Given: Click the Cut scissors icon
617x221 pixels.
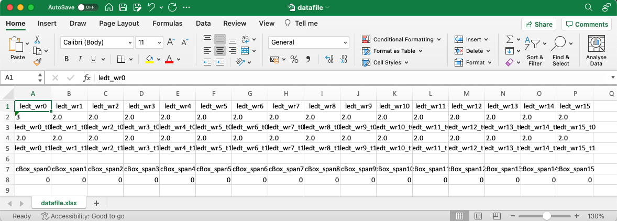Looking at the screenshot, I should pyautogui.click(x=37, y=39).
